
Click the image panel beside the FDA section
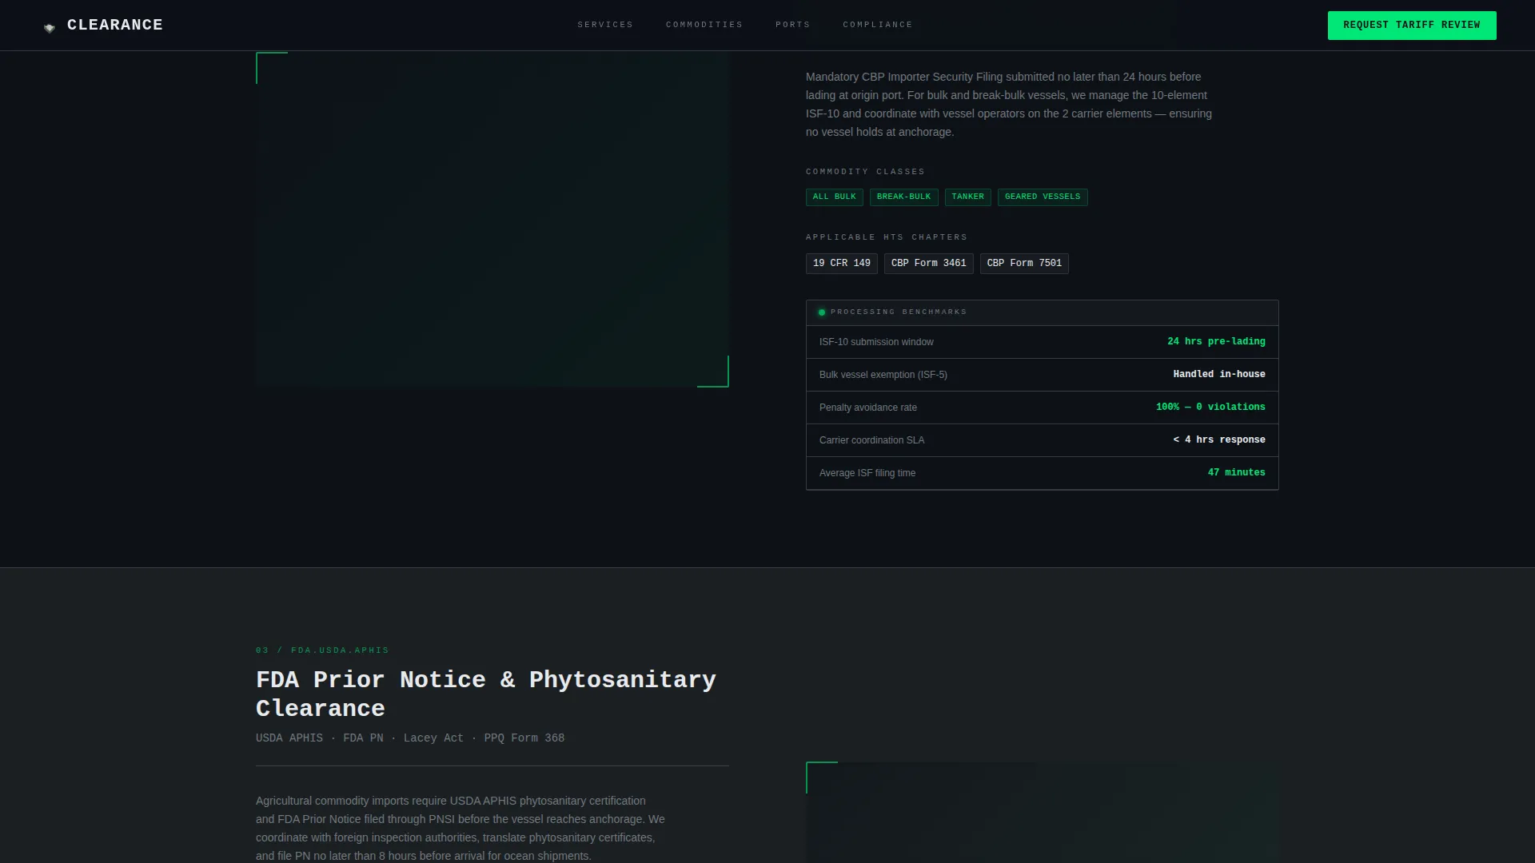1043,813
